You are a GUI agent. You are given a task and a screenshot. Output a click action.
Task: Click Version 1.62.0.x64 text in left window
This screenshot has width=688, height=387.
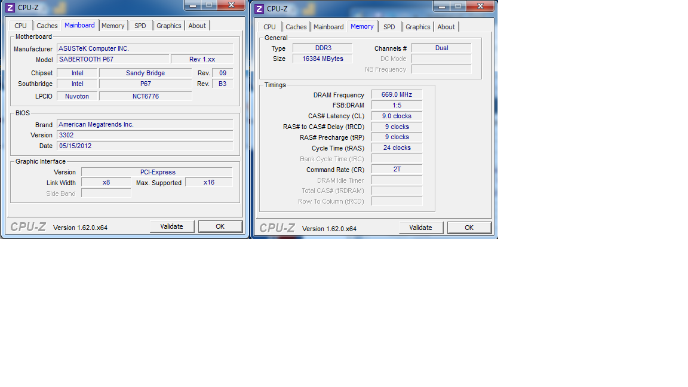pos(80,228)
